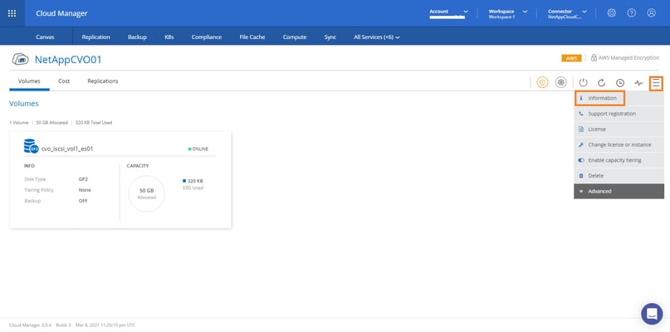Open the All Services (+6) dropdown
This screenshot has height=332, width=670.
point(376,37)
